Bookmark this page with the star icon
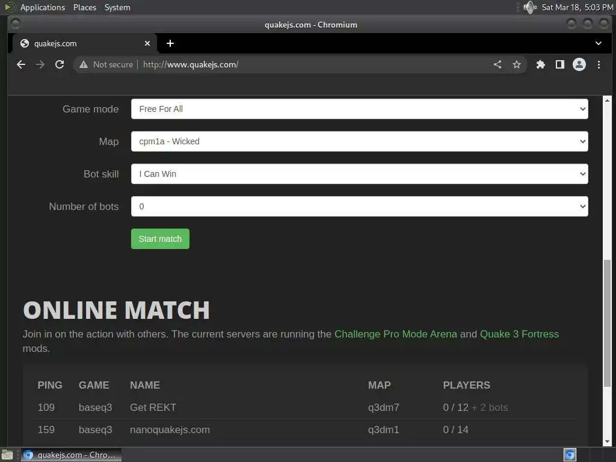616x462 pixels. [x=517, y=64]
